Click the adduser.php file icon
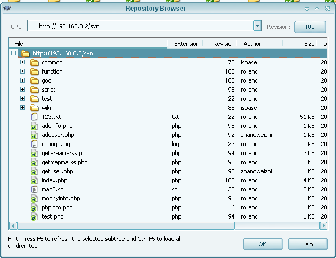This screenshot has width=336, height=258. tap(34, 135)
